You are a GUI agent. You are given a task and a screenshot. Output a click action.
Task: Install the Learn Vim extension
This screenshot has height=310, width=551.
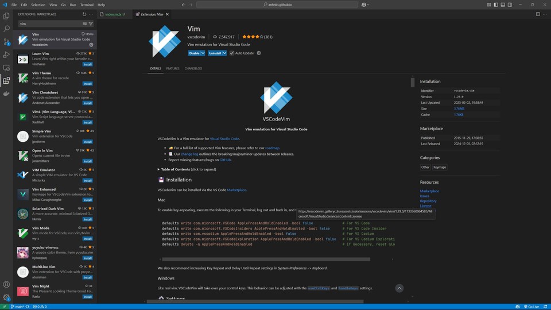(x=87, y=64)
